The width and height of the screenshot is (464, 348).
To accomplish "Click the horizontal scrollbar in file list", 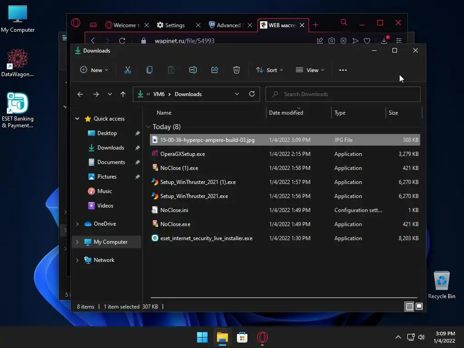I will point(284,298).
